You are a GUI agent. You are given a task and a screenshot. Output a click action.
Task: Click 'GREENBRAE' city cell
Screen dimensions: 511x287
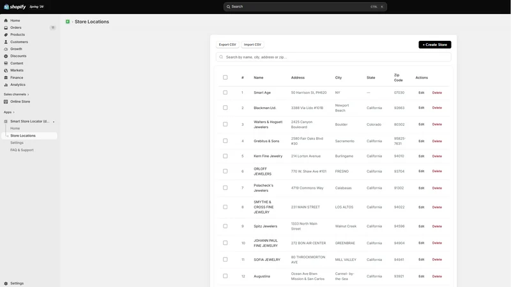click(345, 243)
